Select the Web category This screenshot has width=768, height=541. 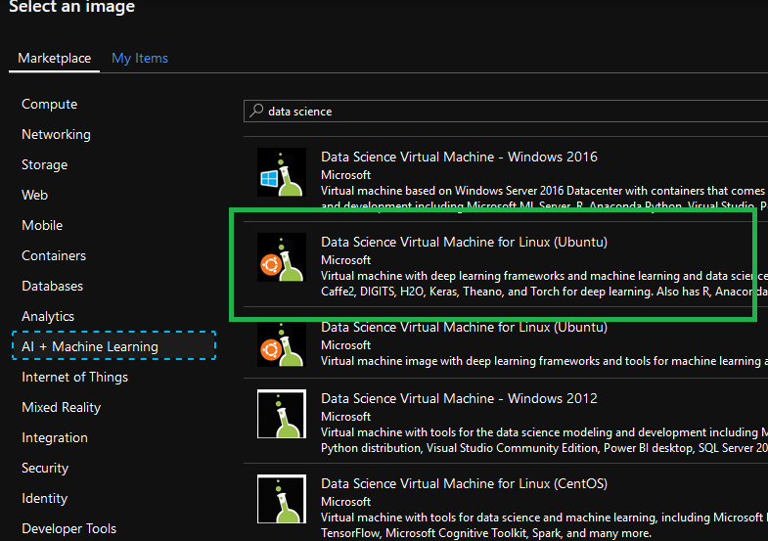[35, 195]
